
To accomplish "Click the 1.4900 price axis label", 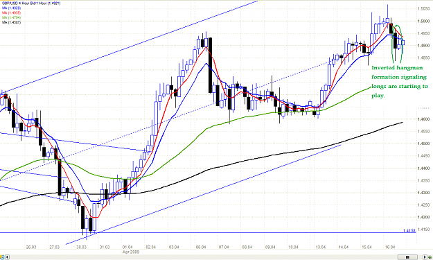I will [x=423, y=45].
